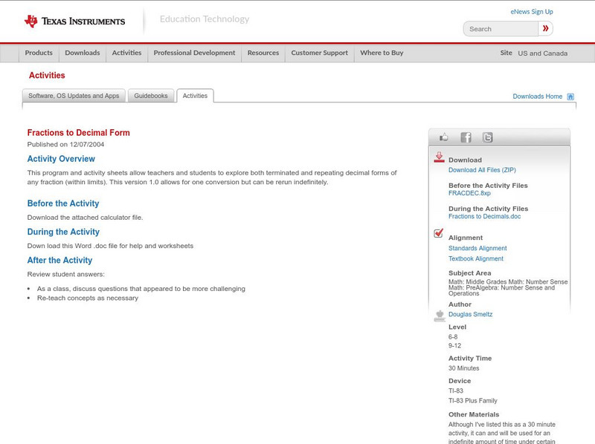The height and width of the screenshot is (444, 595).
Task: Open the Customer Support menu
Action: (x=320, y=53)
